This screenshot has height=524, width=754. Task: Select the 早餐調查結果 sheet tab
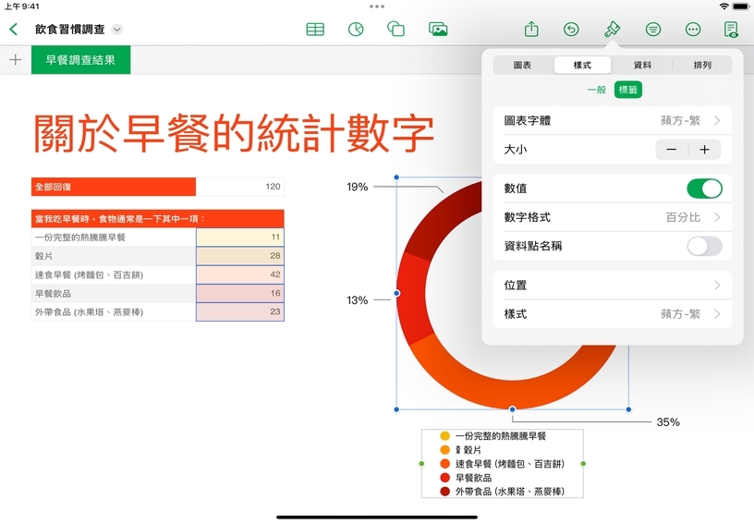pos(80,60)
